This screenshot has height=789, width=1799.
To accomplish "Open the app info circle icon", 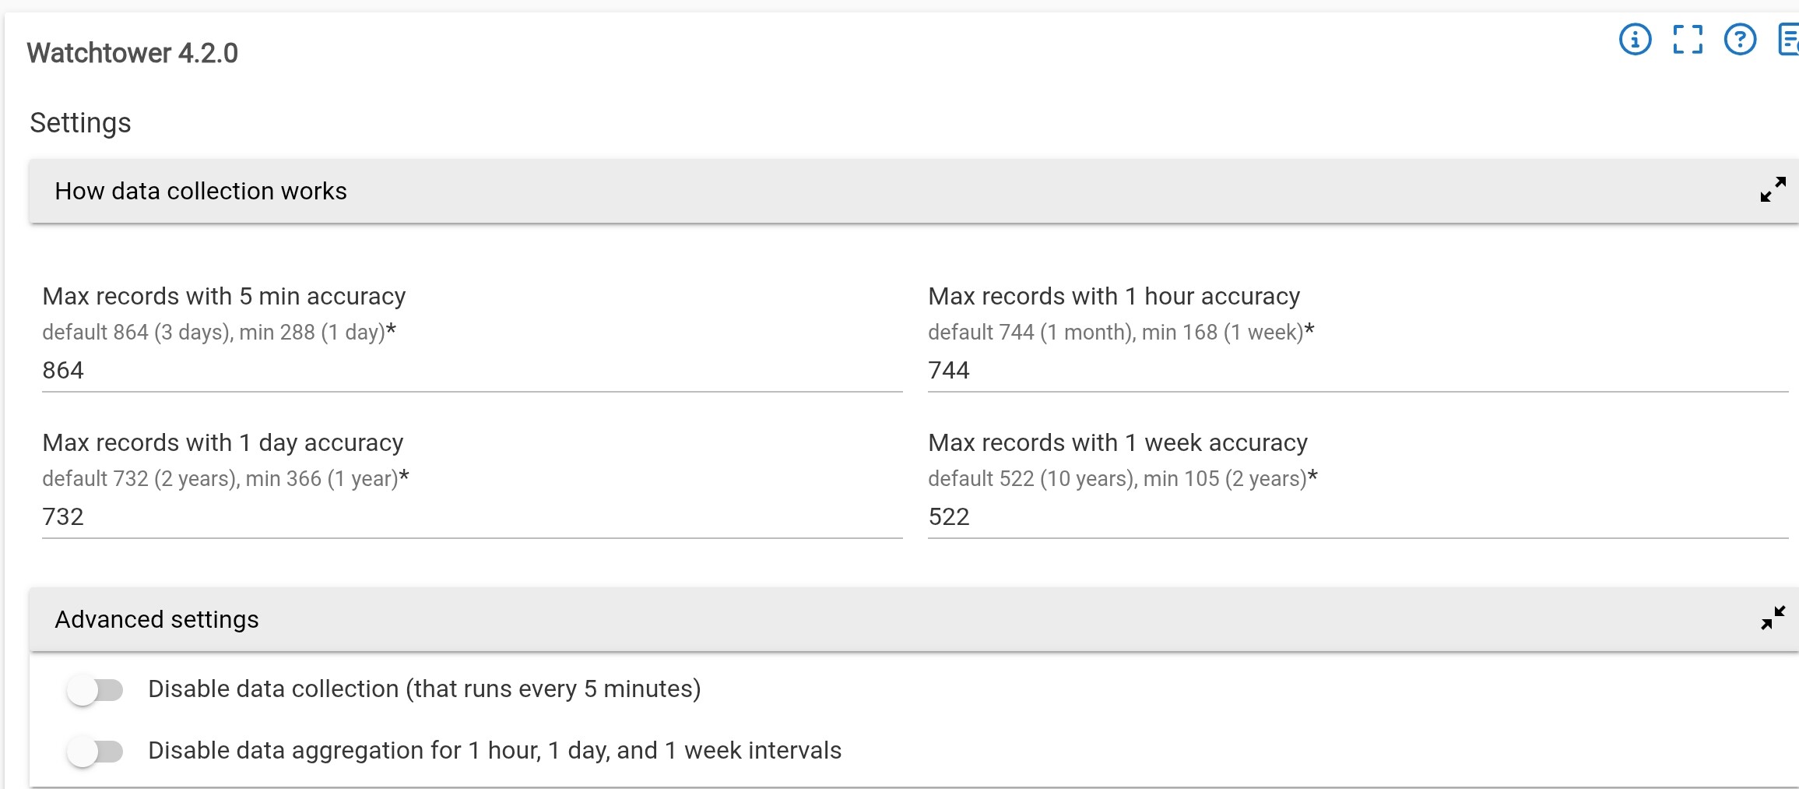I will (x=1635, y=39).
